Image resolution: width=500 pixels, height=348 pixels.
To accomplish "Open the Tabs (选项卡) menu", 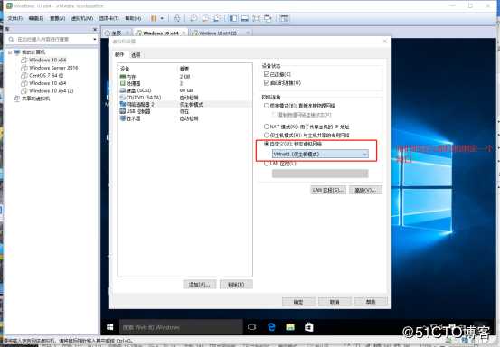I will coord(108,18).
